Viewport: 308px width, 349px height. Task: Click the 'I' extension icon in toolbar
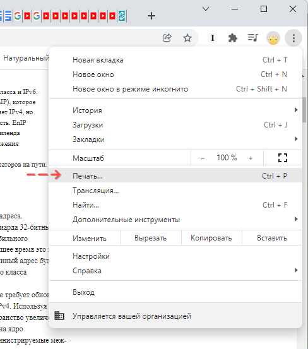[213, 38]
